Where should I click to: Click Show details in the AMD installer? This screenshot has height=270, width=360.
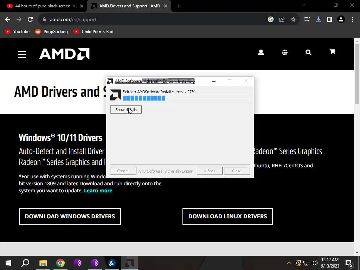point(126,110)
